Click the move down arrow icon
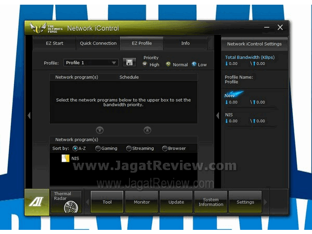The image size is (312, 234). tap(100, 130)
